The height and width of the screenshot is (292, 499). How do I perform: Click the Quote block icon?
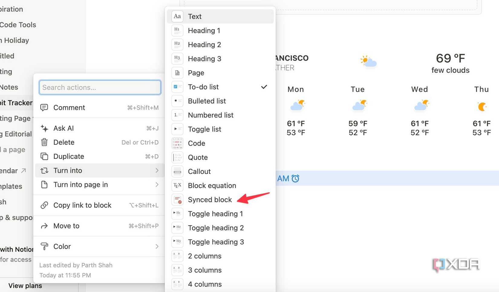click(177, 157)
